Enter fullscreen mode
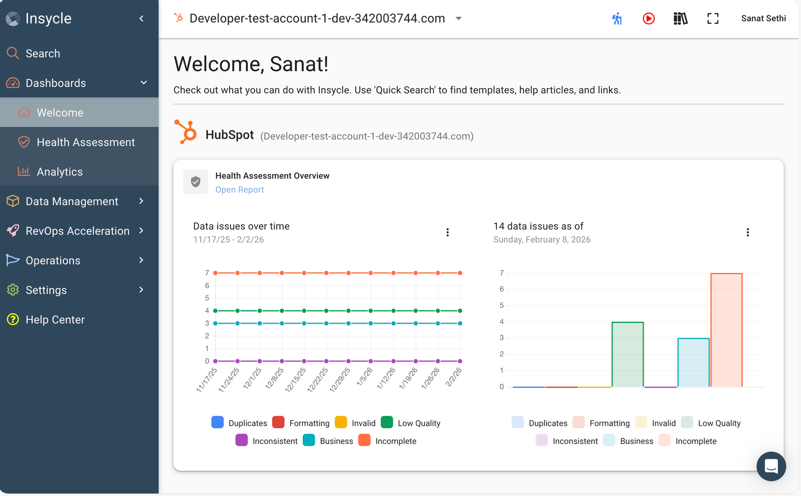This screenshot has height=496, width=801. [712, 18]
